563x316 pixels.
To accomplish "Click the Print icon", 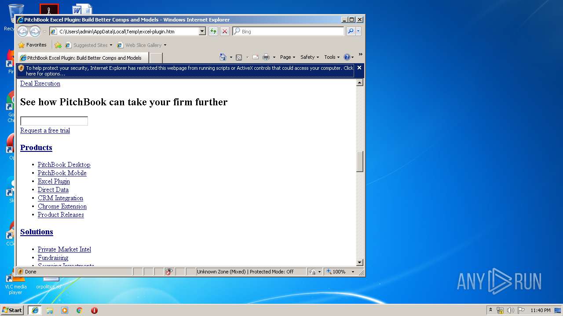I will pos(266,57).
